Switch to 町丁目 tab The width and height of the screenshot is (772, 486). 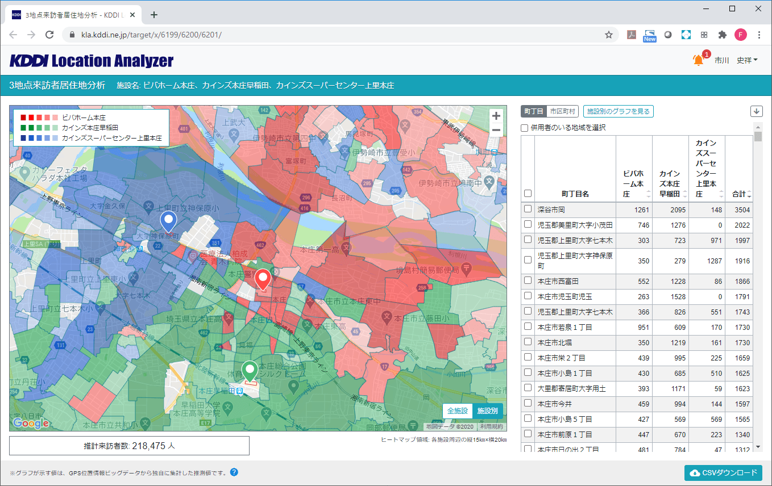tap(534, 111)
